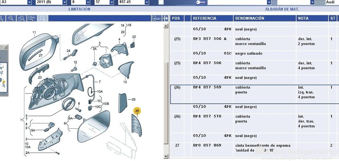Click the DENOMINACIÓN column header
The height and width of the screenshot is (161, 339).
265,18
